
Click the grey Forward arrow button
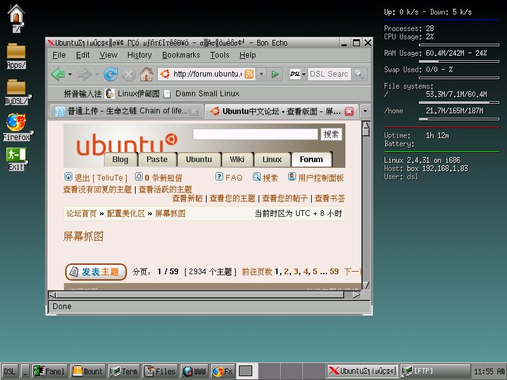tap(85, 74)
